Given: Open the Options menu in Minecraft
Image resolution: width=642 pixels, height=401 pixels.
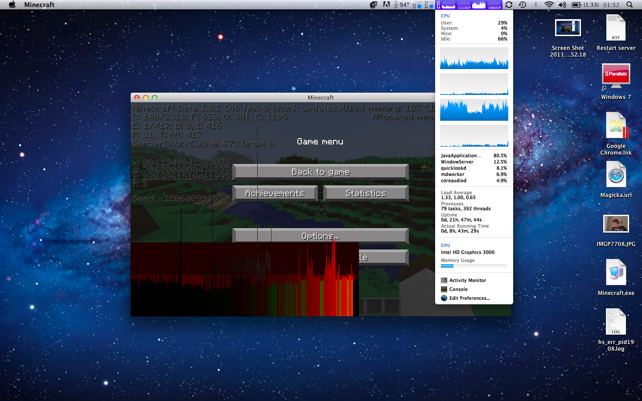Looking at the screenshot, I should [321, 236].
